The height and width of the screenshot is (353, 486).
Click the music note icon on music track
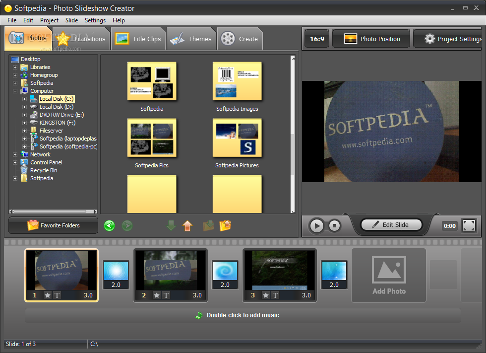point(199,315)
